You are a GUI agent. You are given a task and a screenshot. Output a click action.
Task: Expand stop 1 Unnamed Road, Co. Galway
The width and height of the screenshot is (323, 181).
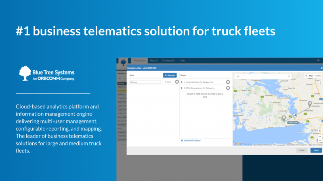pyautogui.click(x=182, y=82)
